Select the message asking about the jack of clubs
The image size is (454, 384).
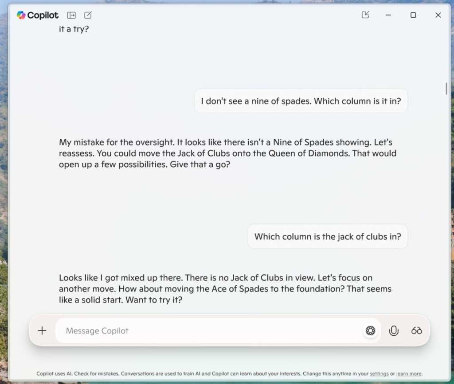point(327,236)
